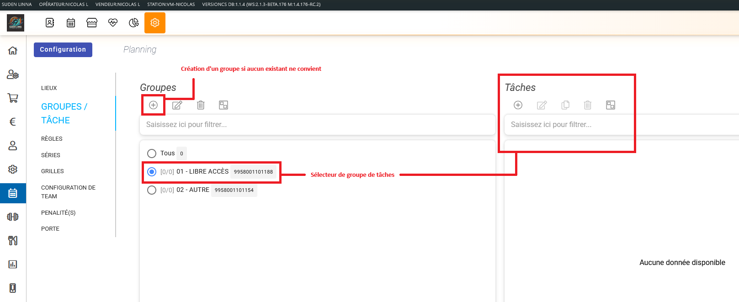The image size is (739, 302).
Task: Open the CONFIGURATION DE TEAM section
Action: click(68, 192)
